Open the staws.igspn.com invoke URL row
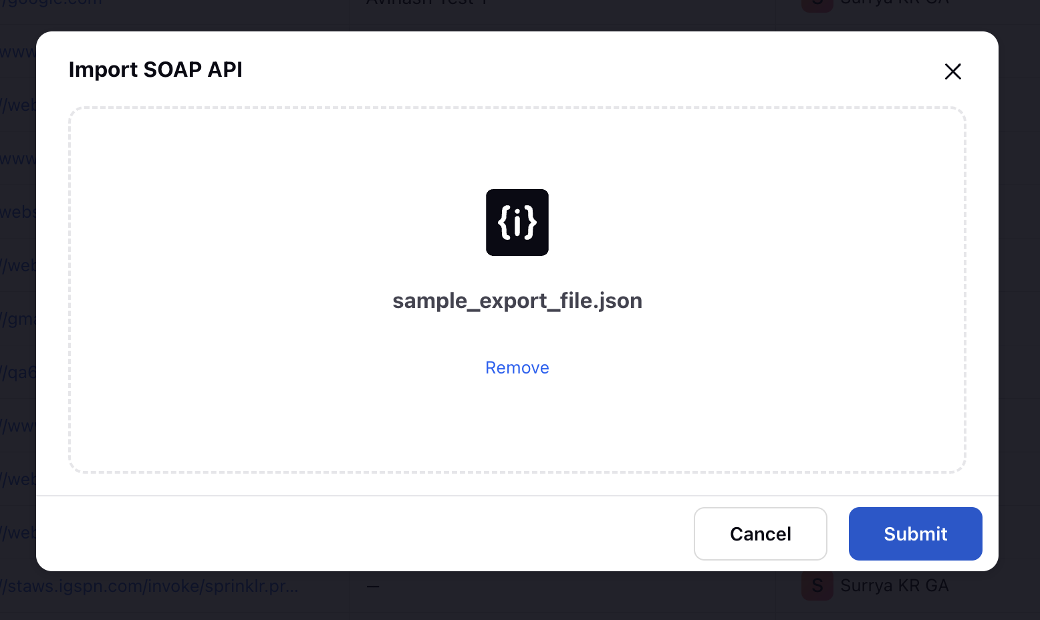Viewport: 1040px width, 620px height. click(x=150, y=586)
